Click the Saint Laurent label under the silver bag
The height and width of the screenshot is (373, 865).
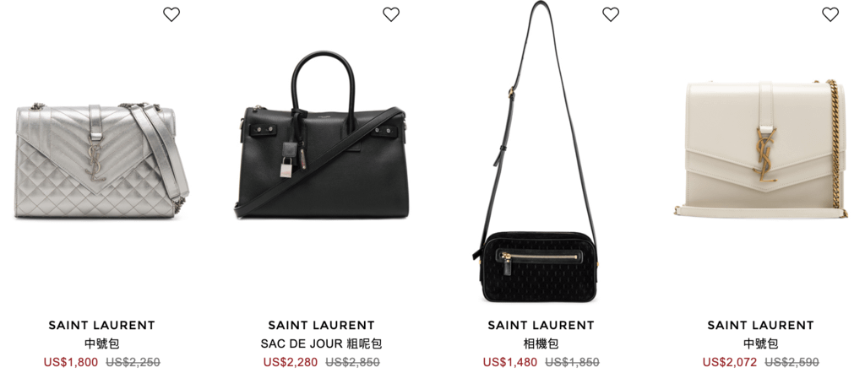[102, 326]
